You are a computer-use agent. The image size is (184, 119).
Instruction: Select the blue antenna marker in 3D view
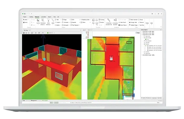[44, 59]
